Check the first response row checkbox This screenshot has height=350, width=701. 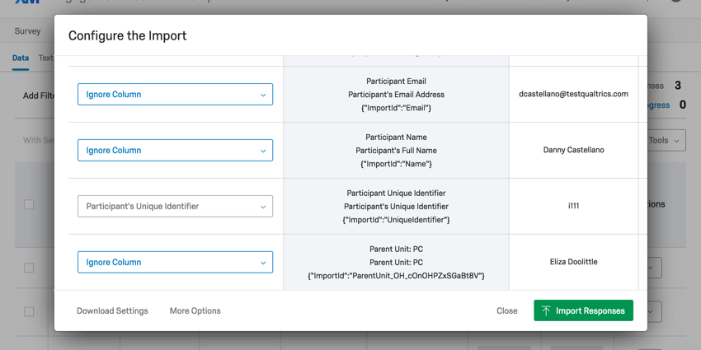[29, 268]
